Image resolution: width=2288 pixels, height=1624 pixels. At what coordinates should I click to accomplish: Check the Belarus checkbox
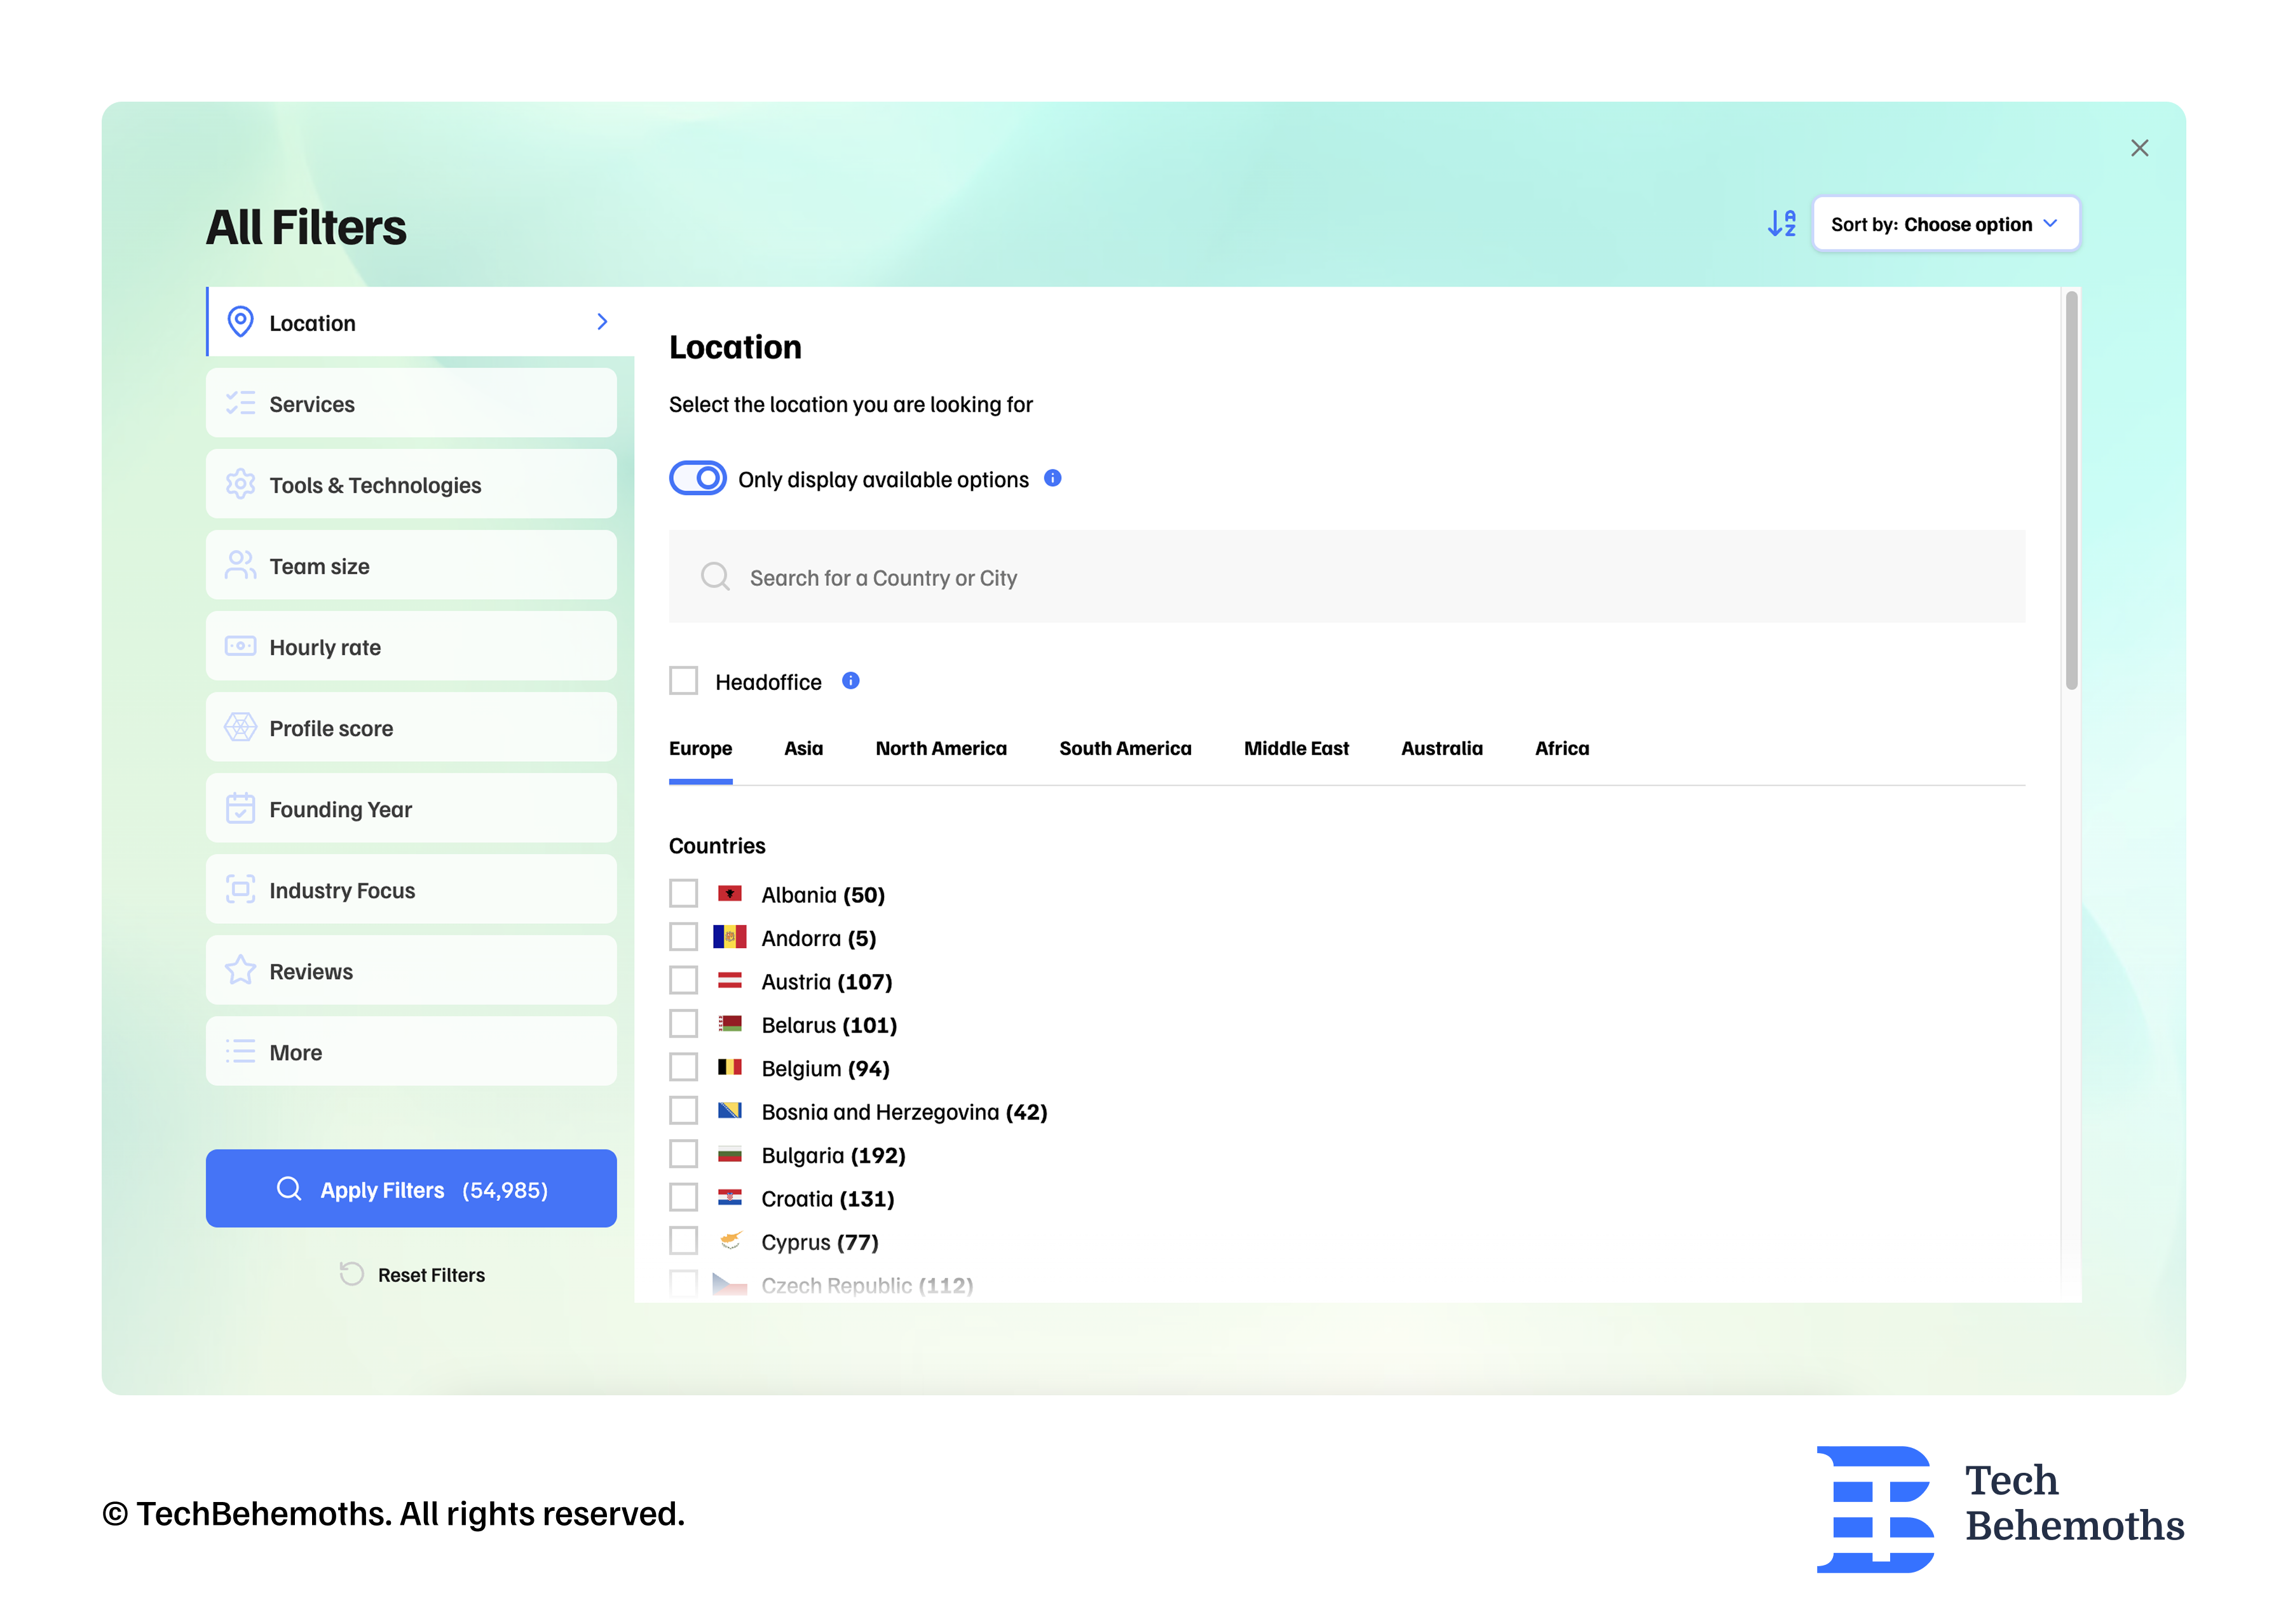[x=684, y=1023]
